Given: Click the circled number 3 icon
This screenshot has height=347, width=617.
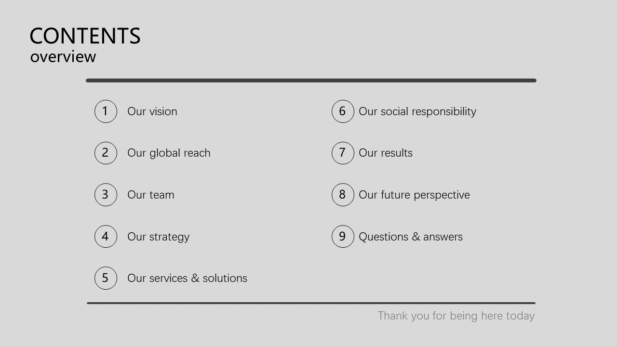Looking at the screenshot, I should [106, 195].
